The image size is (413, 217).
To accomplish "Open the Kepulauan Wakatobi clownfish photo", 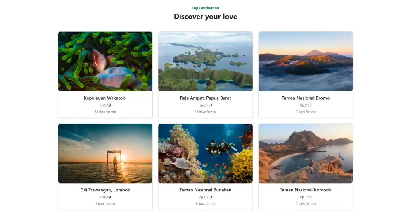I will pos(105,62).
